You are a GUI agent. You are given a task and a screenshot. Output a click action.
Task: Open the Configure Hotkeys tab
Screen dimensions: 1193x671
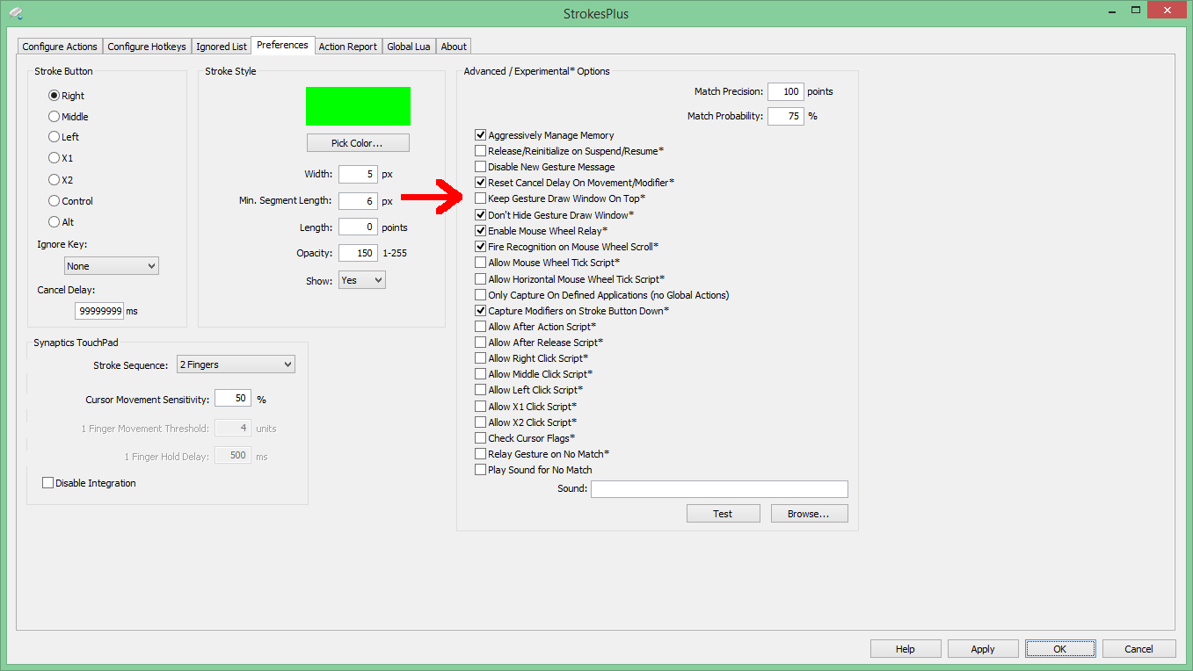[x=147, y=47]
